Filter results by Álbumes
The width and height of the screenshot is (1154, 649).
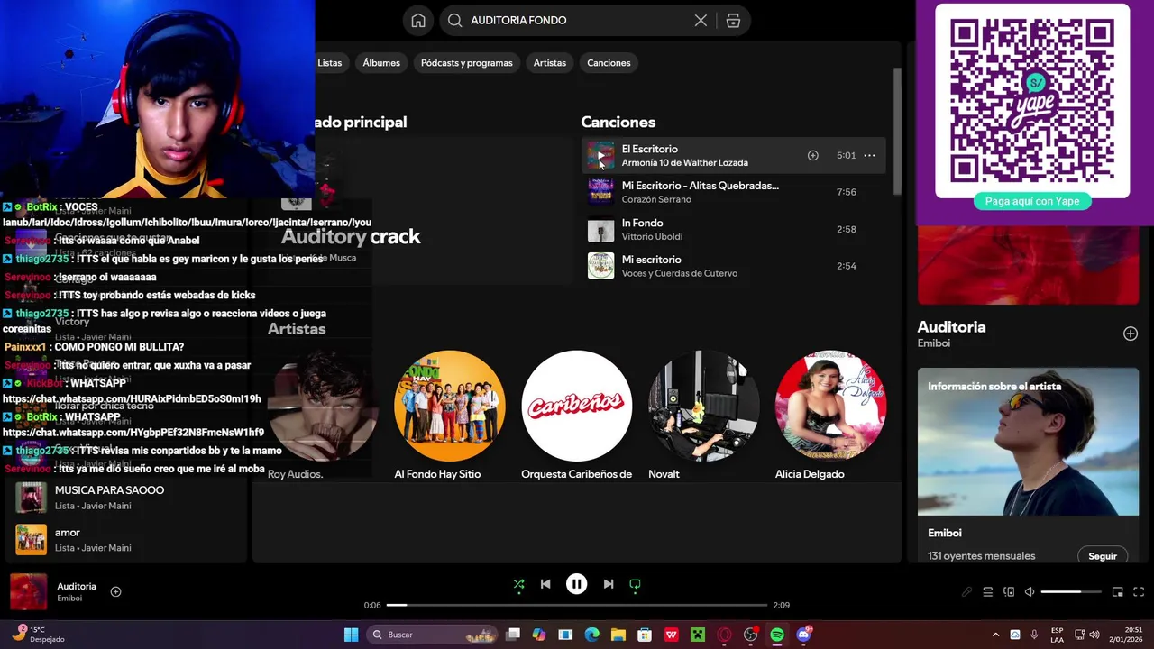[381, 63]
